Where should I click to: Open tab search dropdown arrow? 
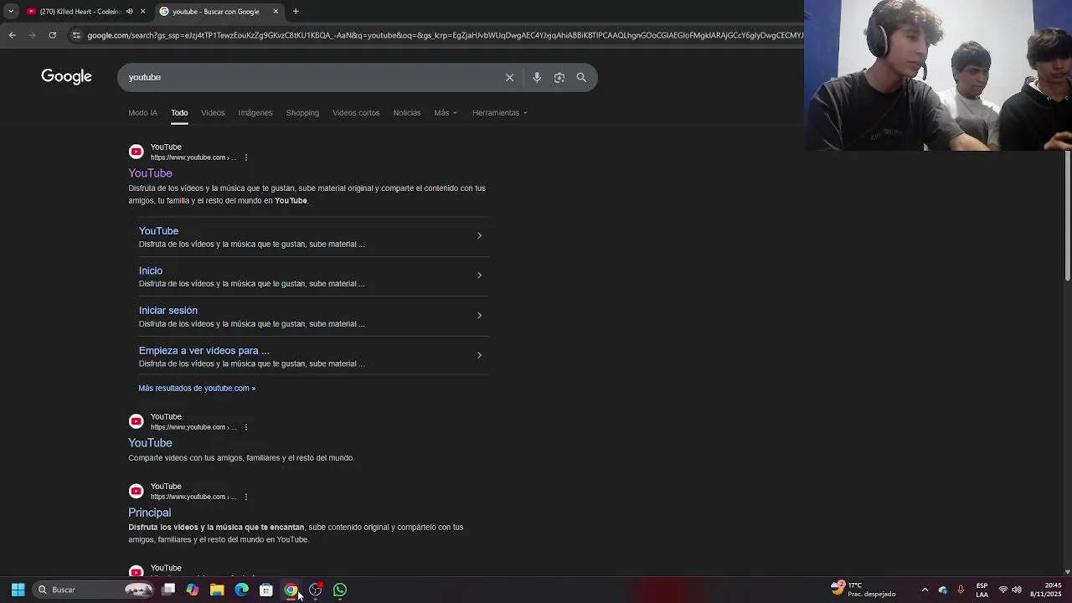coord(11,12)
